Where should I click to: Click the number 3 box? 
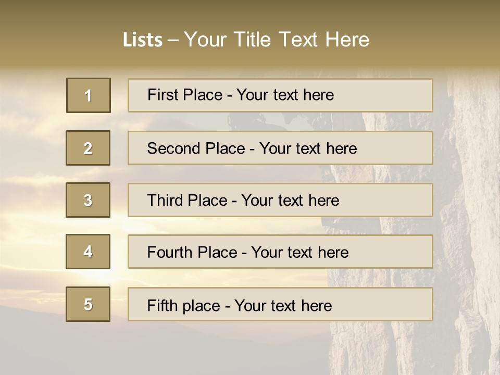click(x=88, y=200)
